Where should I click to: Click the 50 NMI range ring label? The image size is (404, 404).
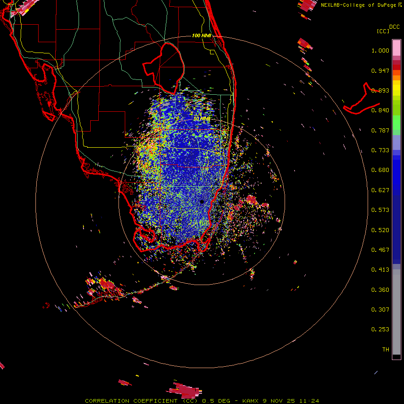coord(202,119)
